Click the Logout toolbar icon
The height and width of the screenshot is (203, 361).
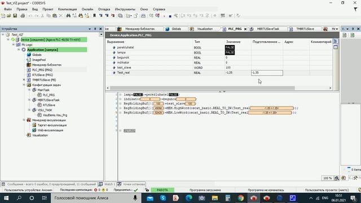click(157, 16)
